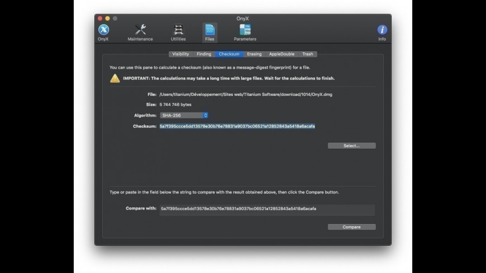Screen dimensions: 486x273
Task: Click the highlighted Checksum value
Action: pyautogui.click(x=237, y=126)
